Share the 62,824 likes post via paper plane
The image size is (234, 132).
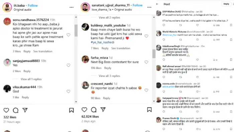pos(103,110)
